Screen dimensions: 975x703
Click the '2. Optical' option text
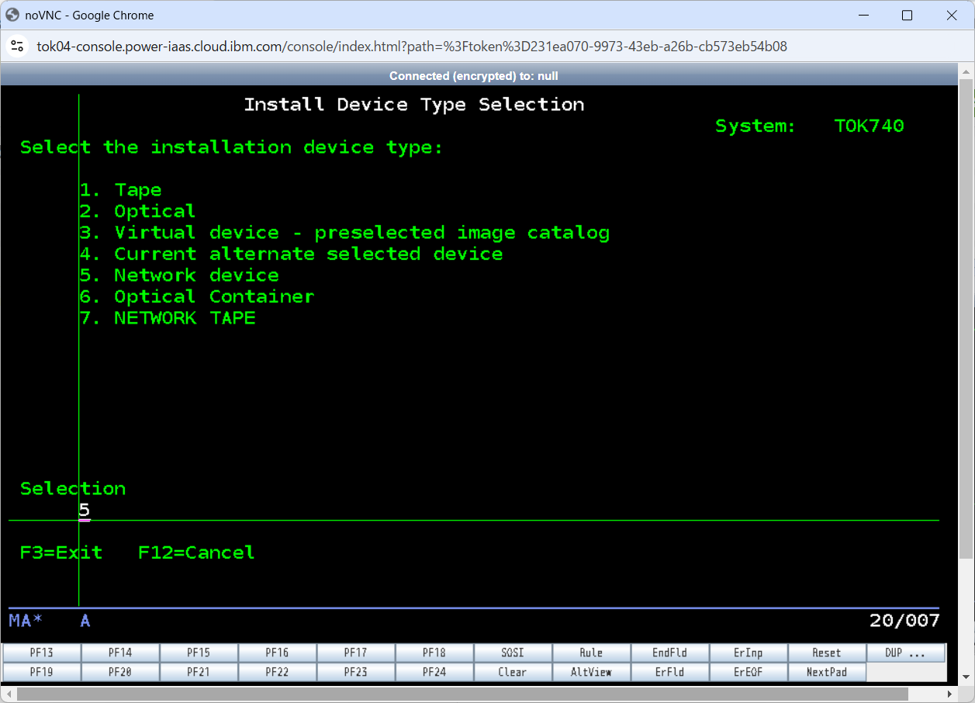coord(137,211)
